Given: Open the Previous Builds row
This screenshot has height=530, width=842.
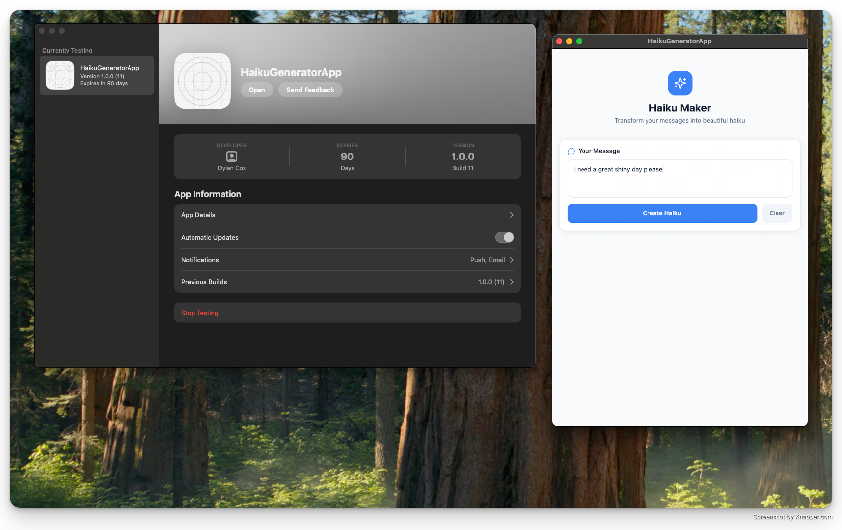Looking at the screenshot, I should 347,282.
